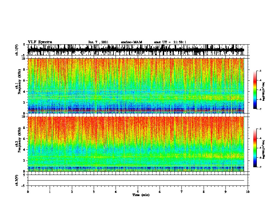Viewport: 279px width, 215px height.
Task: Click the ch.2 spectrogram color scale bar
Action: click(255, 148)
